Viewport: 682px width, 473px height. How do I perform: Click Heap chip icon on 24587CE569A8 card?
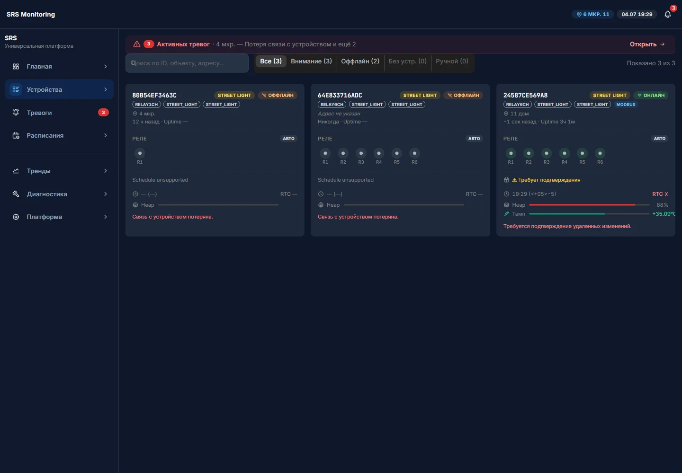(506, 205)
